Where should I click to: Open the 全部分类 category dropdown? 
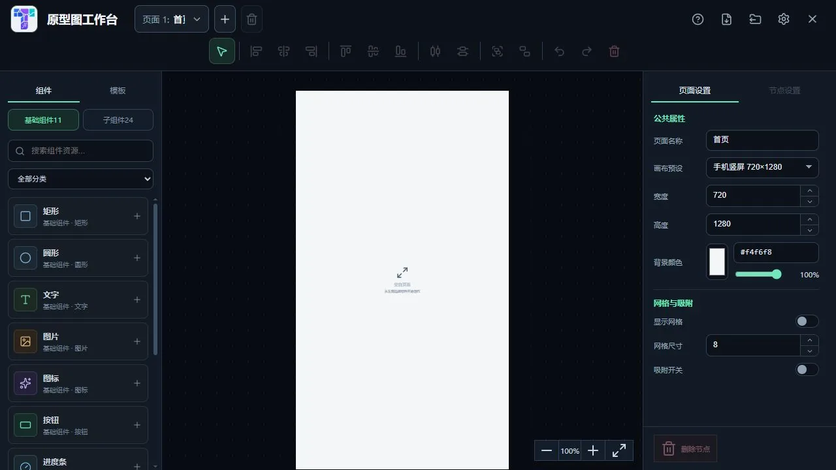coord(80,179)
